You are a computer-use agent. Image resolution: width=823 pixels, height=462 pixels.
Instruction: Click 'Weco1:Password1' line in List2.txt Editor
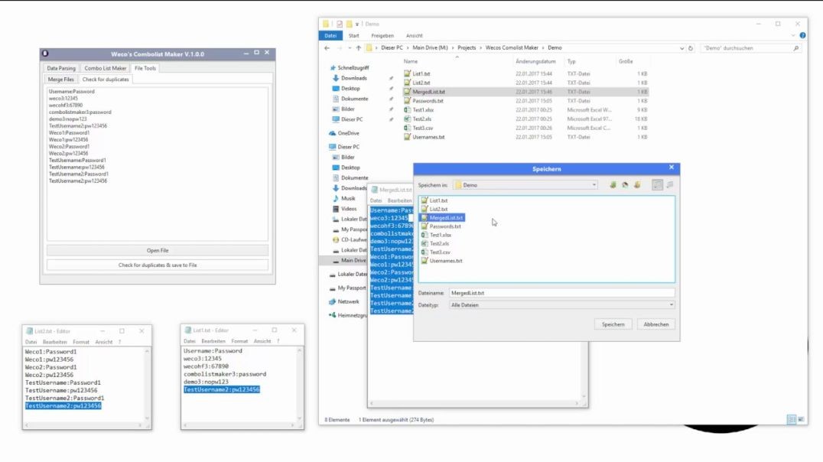tap(51, 352)
